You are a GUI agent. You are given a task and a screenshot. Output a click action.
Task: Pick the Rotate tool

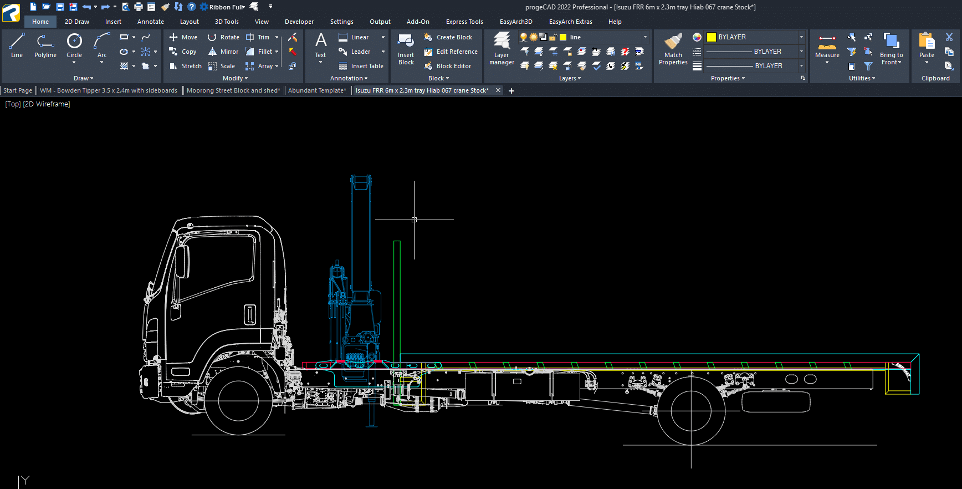click(x=223, y=37)
